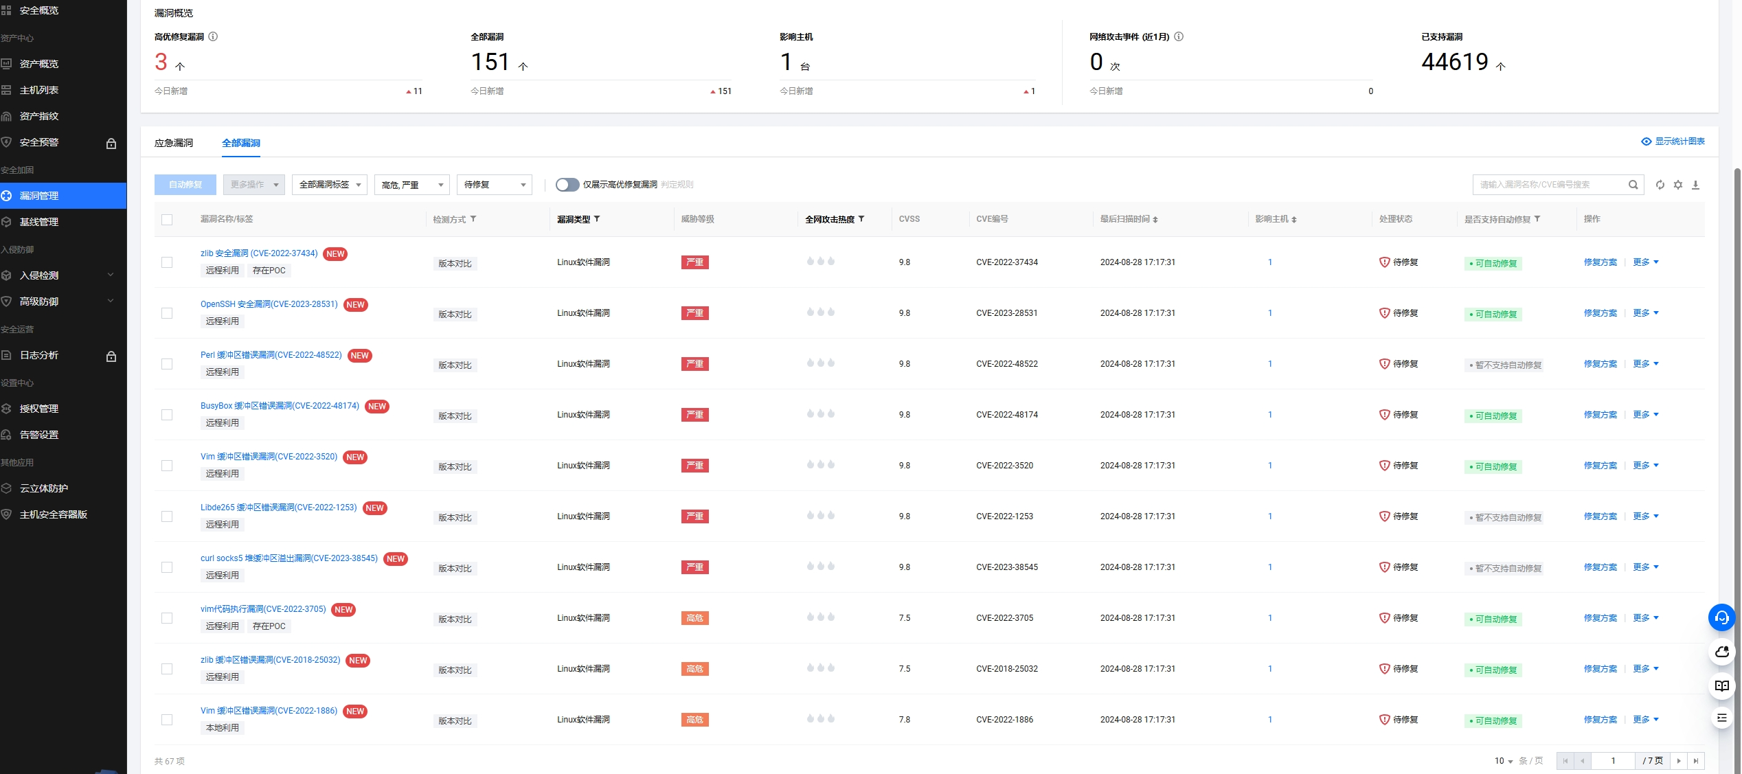The image size is (1742, 774).
Task: Open the zlib 安全漏洞 (CVE-2022-37434) link
Action: [x=259, y=253]
